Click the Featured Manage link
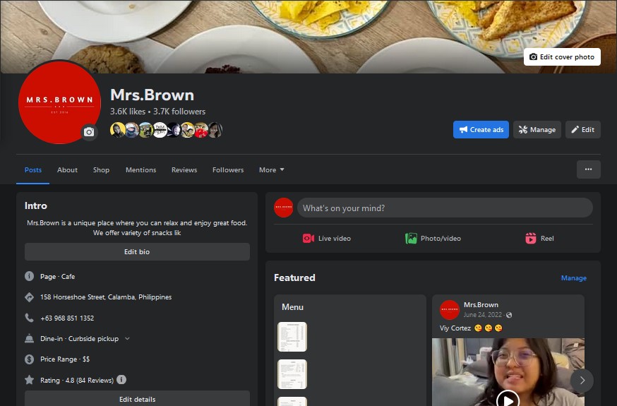This screenshot has width=617, height=406. point(573,277)
